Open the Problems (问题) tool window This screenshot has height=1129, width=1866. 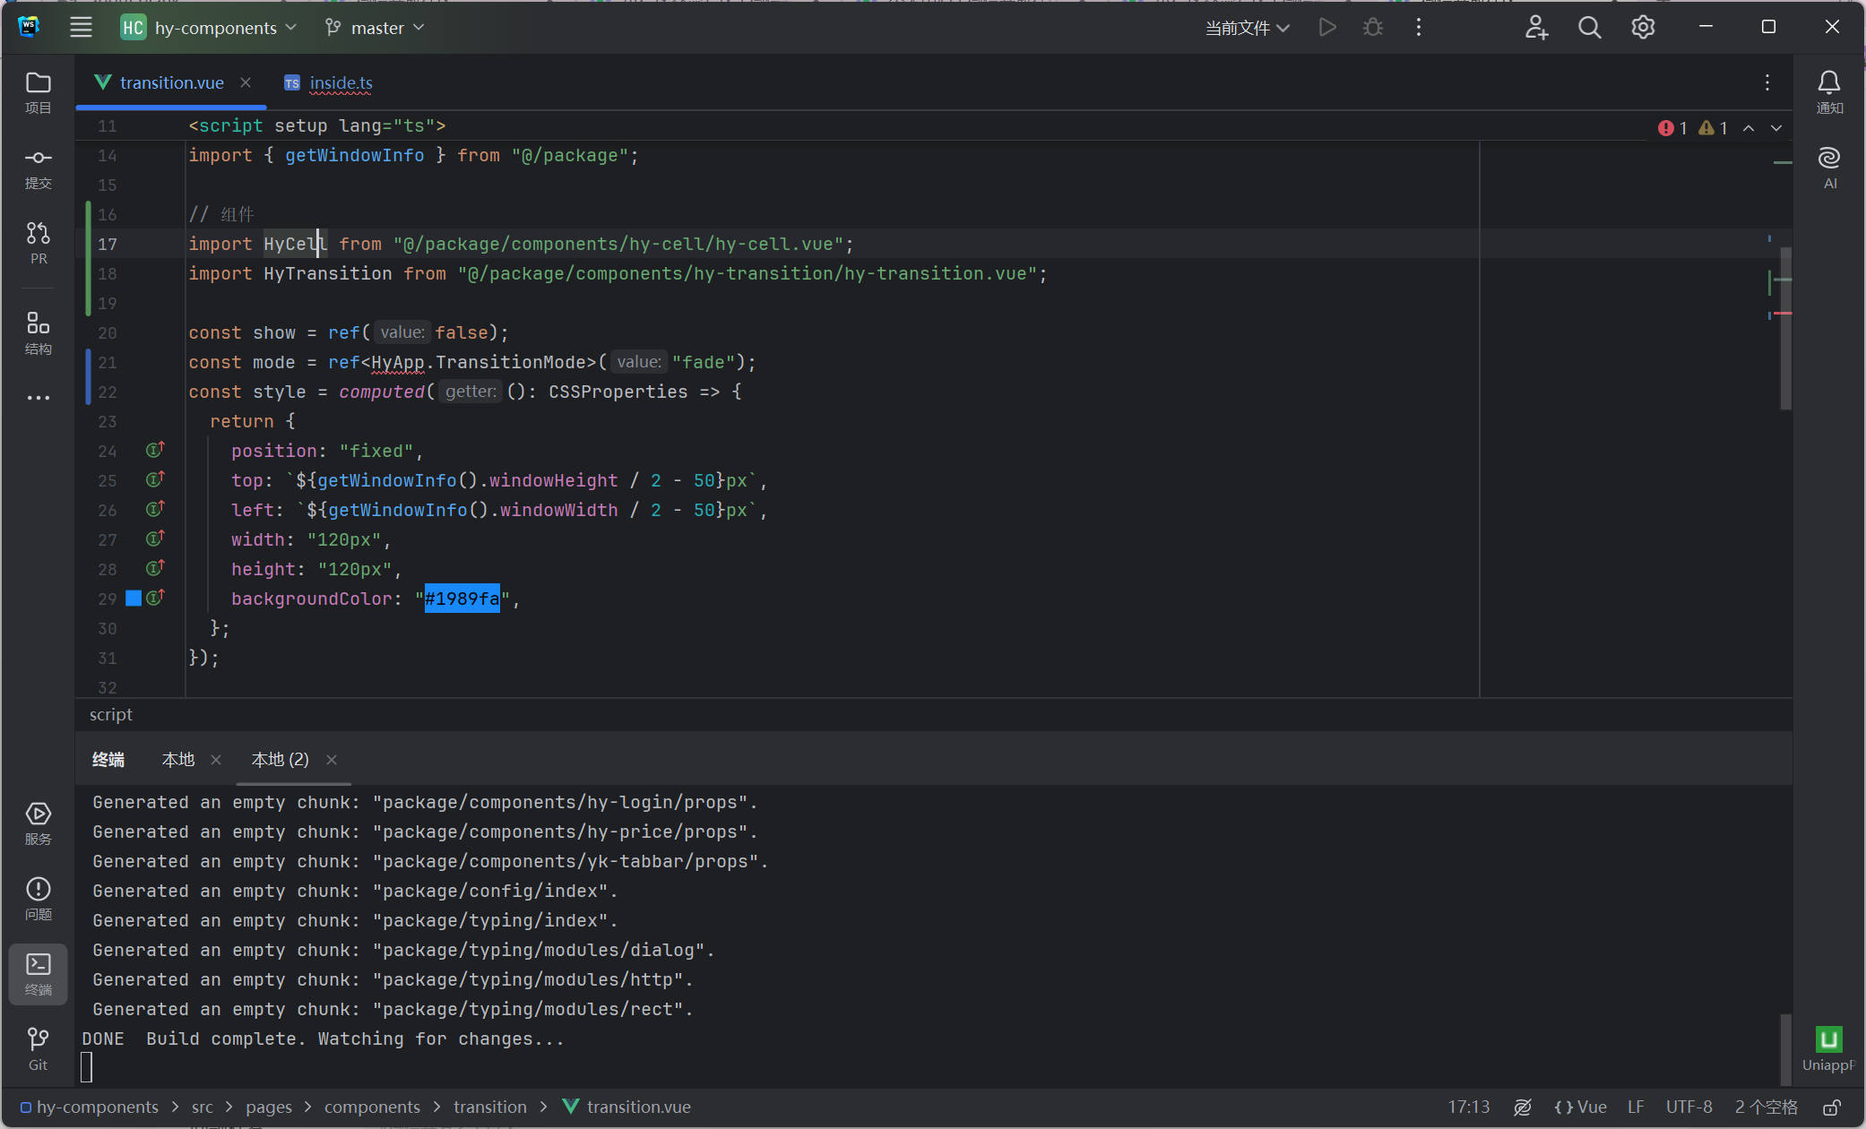[38, 898]
